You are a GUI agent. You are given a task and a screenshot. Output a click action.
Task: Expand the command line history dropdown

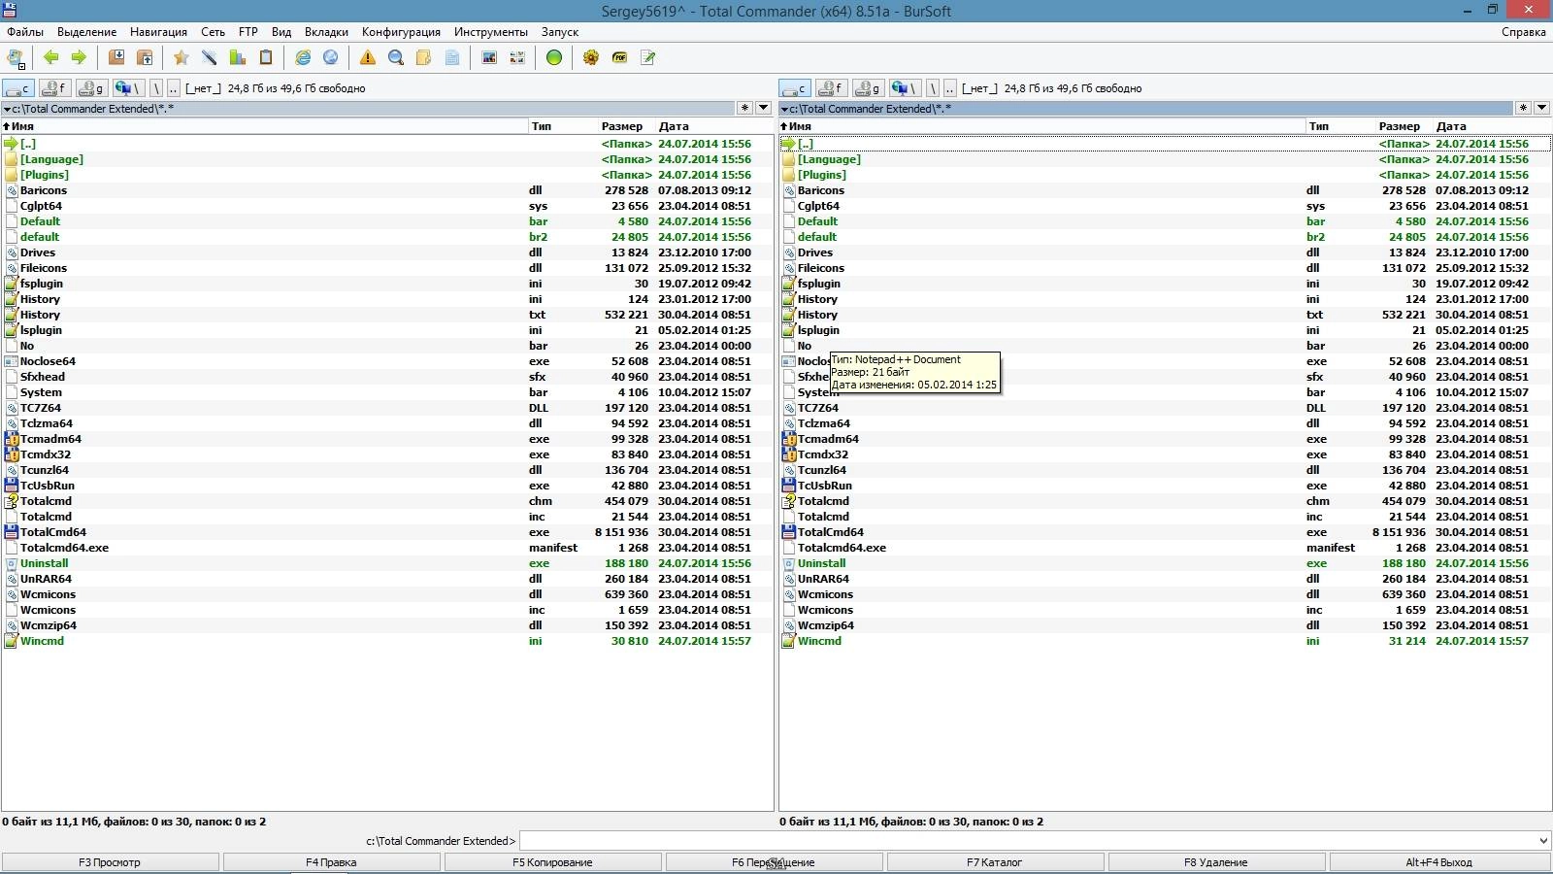click(x=1543, y=841)
